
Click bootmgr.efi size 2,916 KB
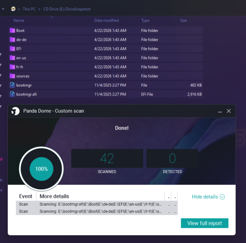(x=194, y=94)
